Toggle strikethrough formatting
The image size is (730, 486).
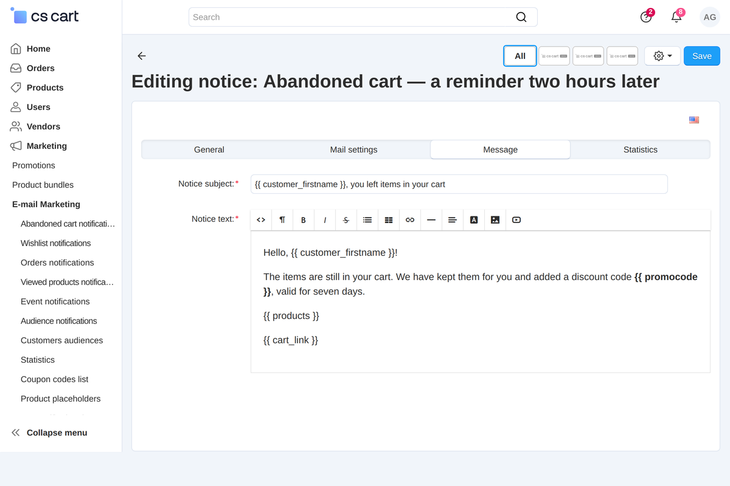point(346,220)
